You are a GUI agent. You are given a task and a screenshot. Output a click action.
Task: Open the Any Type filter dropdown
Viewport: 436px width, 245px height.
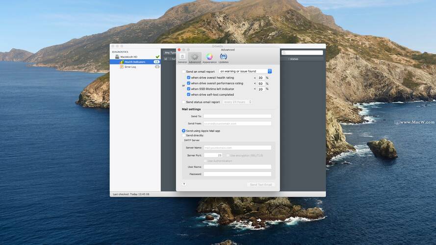[170, 52]
